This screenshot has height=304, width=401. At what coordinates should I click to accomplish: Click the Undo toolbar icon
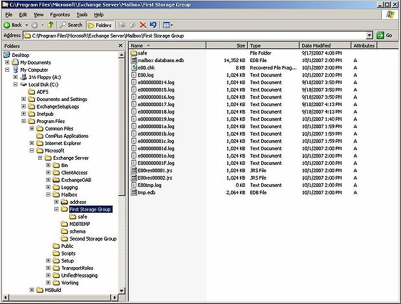[153, 25]
